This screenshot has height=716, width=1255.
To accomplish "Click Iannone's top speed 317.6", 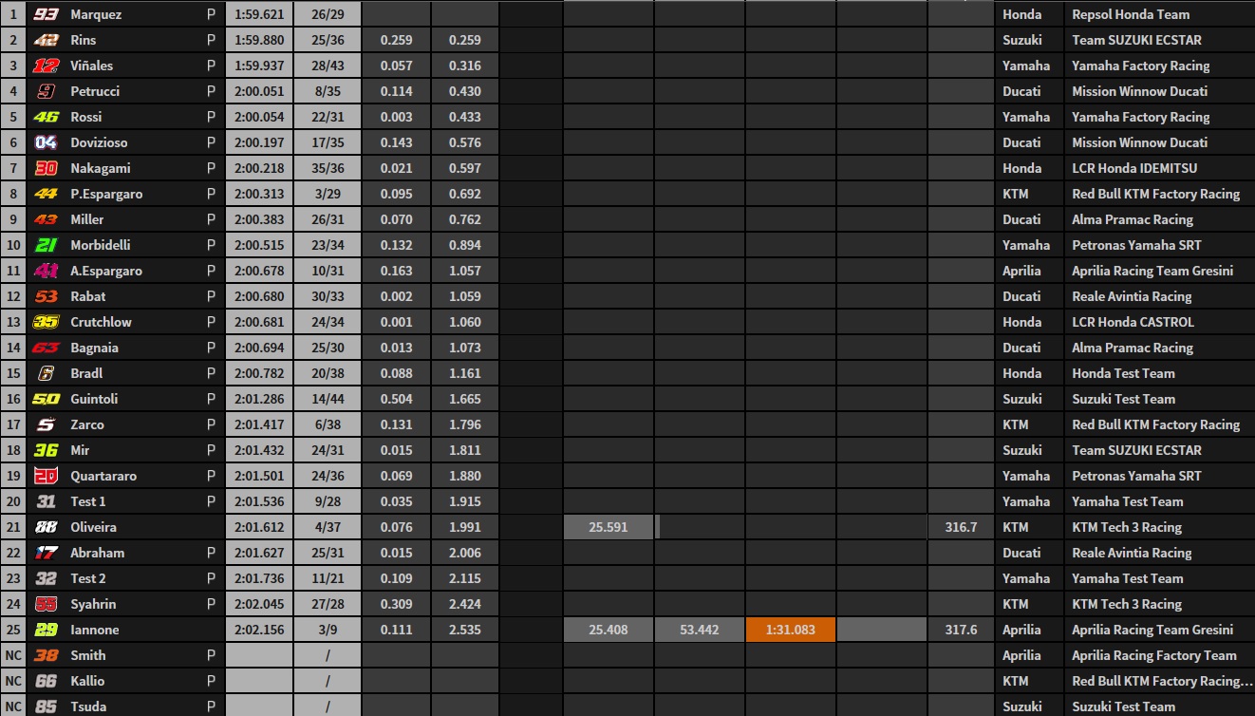I will pyautogui.click(x=962, y=630).
